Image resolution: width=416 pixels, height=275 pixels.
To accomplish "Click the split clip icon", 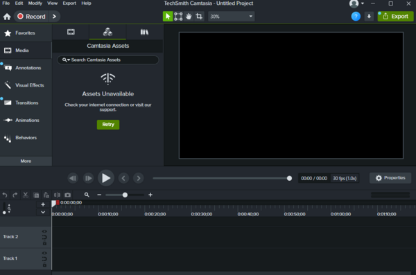I will [x=57, y=195].
